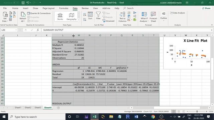Click the Refresh All icon
The height and width of the screenshot is (120, 214).
pyautogui.click(x=23, y=15)
